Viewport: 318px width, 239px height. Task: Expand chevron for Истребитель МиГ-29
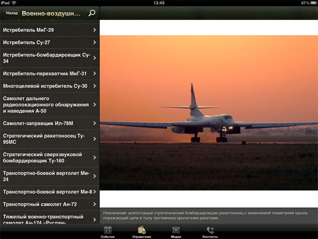tap(94, 30)
